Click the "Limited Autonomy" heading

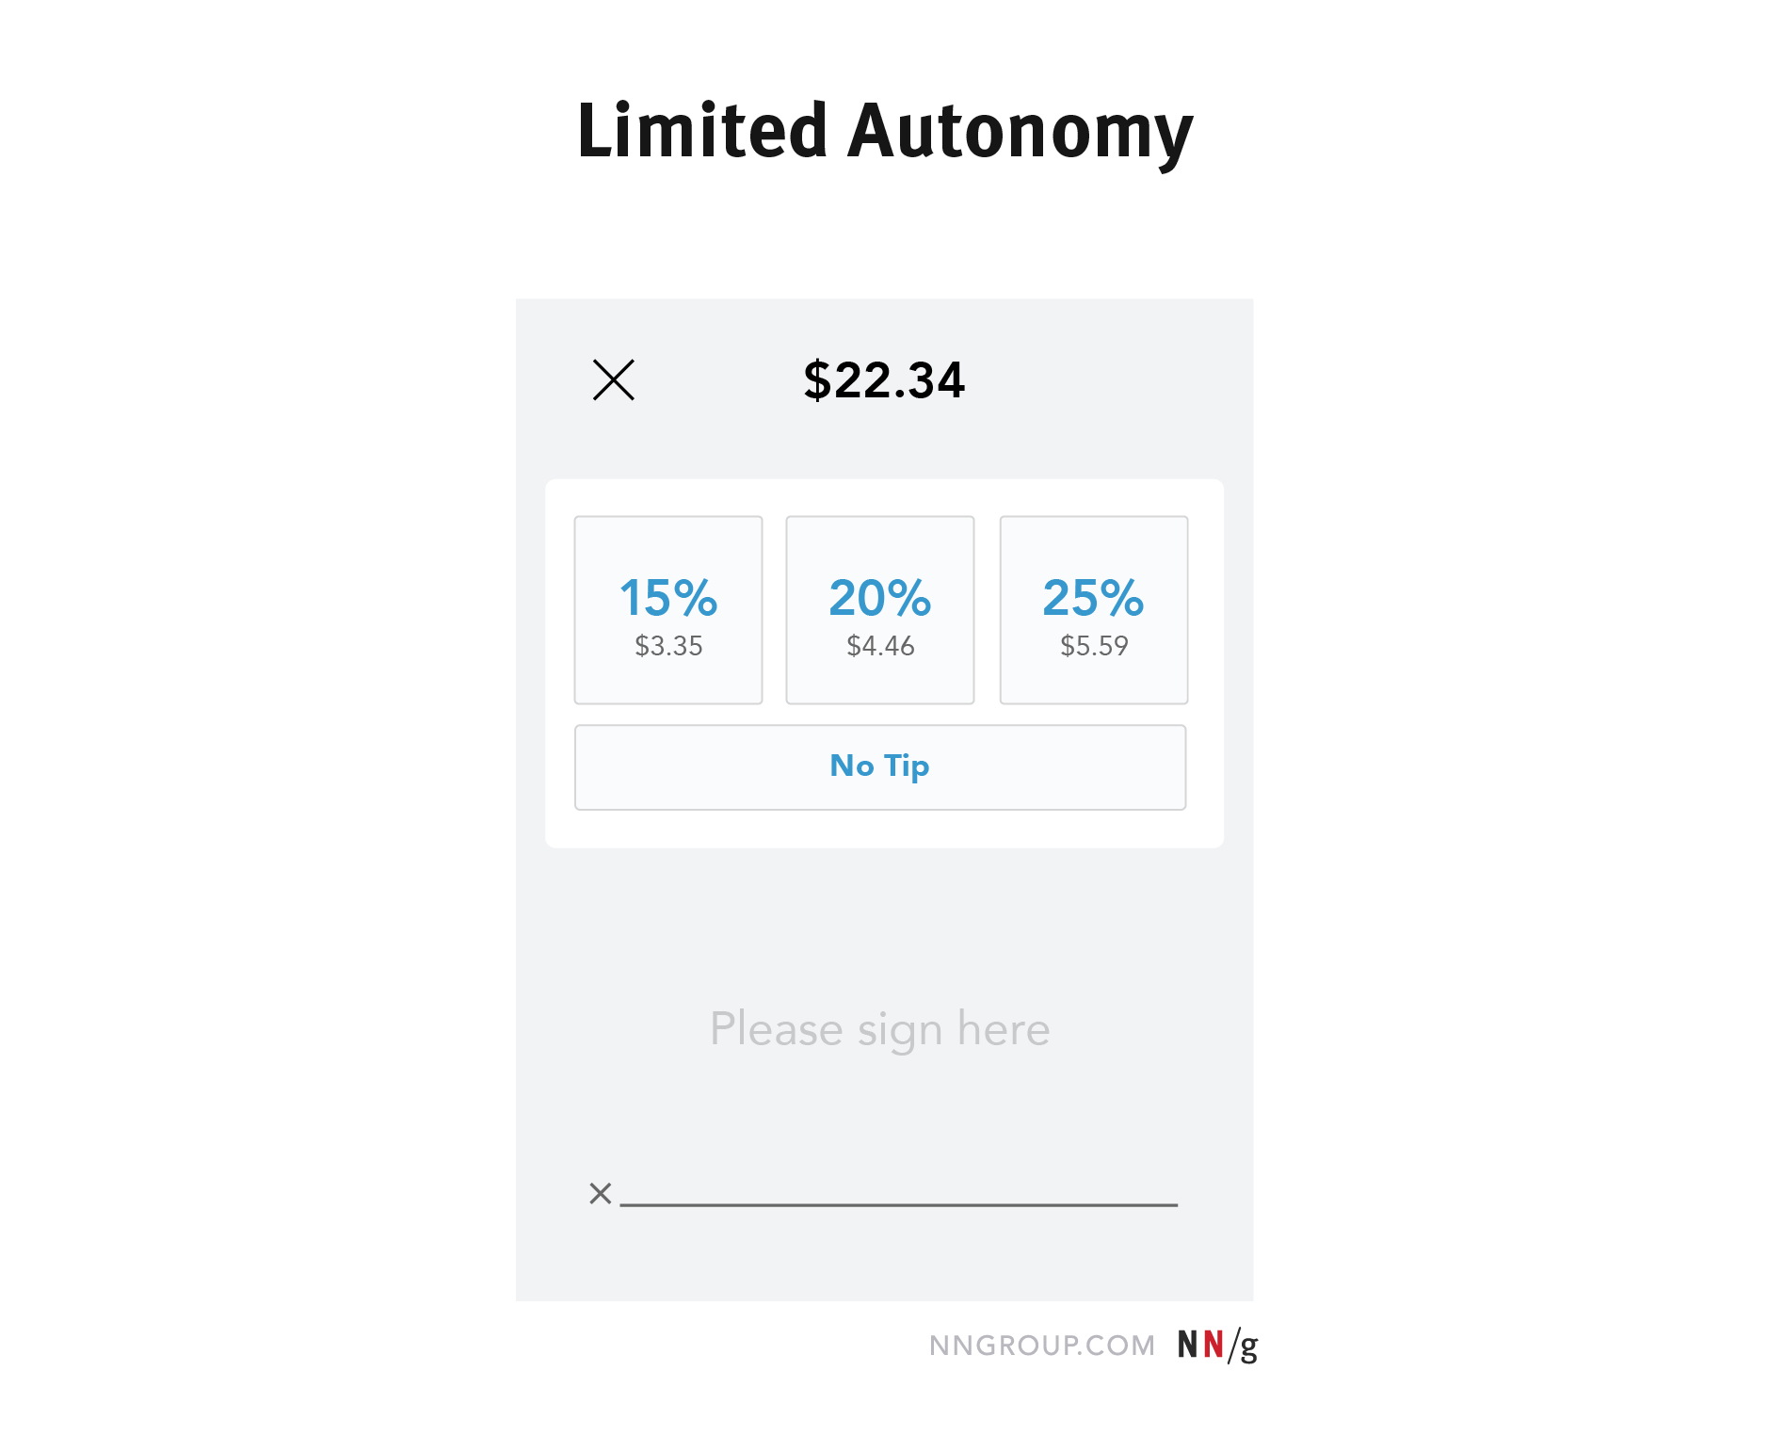click(x=885, y=131)
